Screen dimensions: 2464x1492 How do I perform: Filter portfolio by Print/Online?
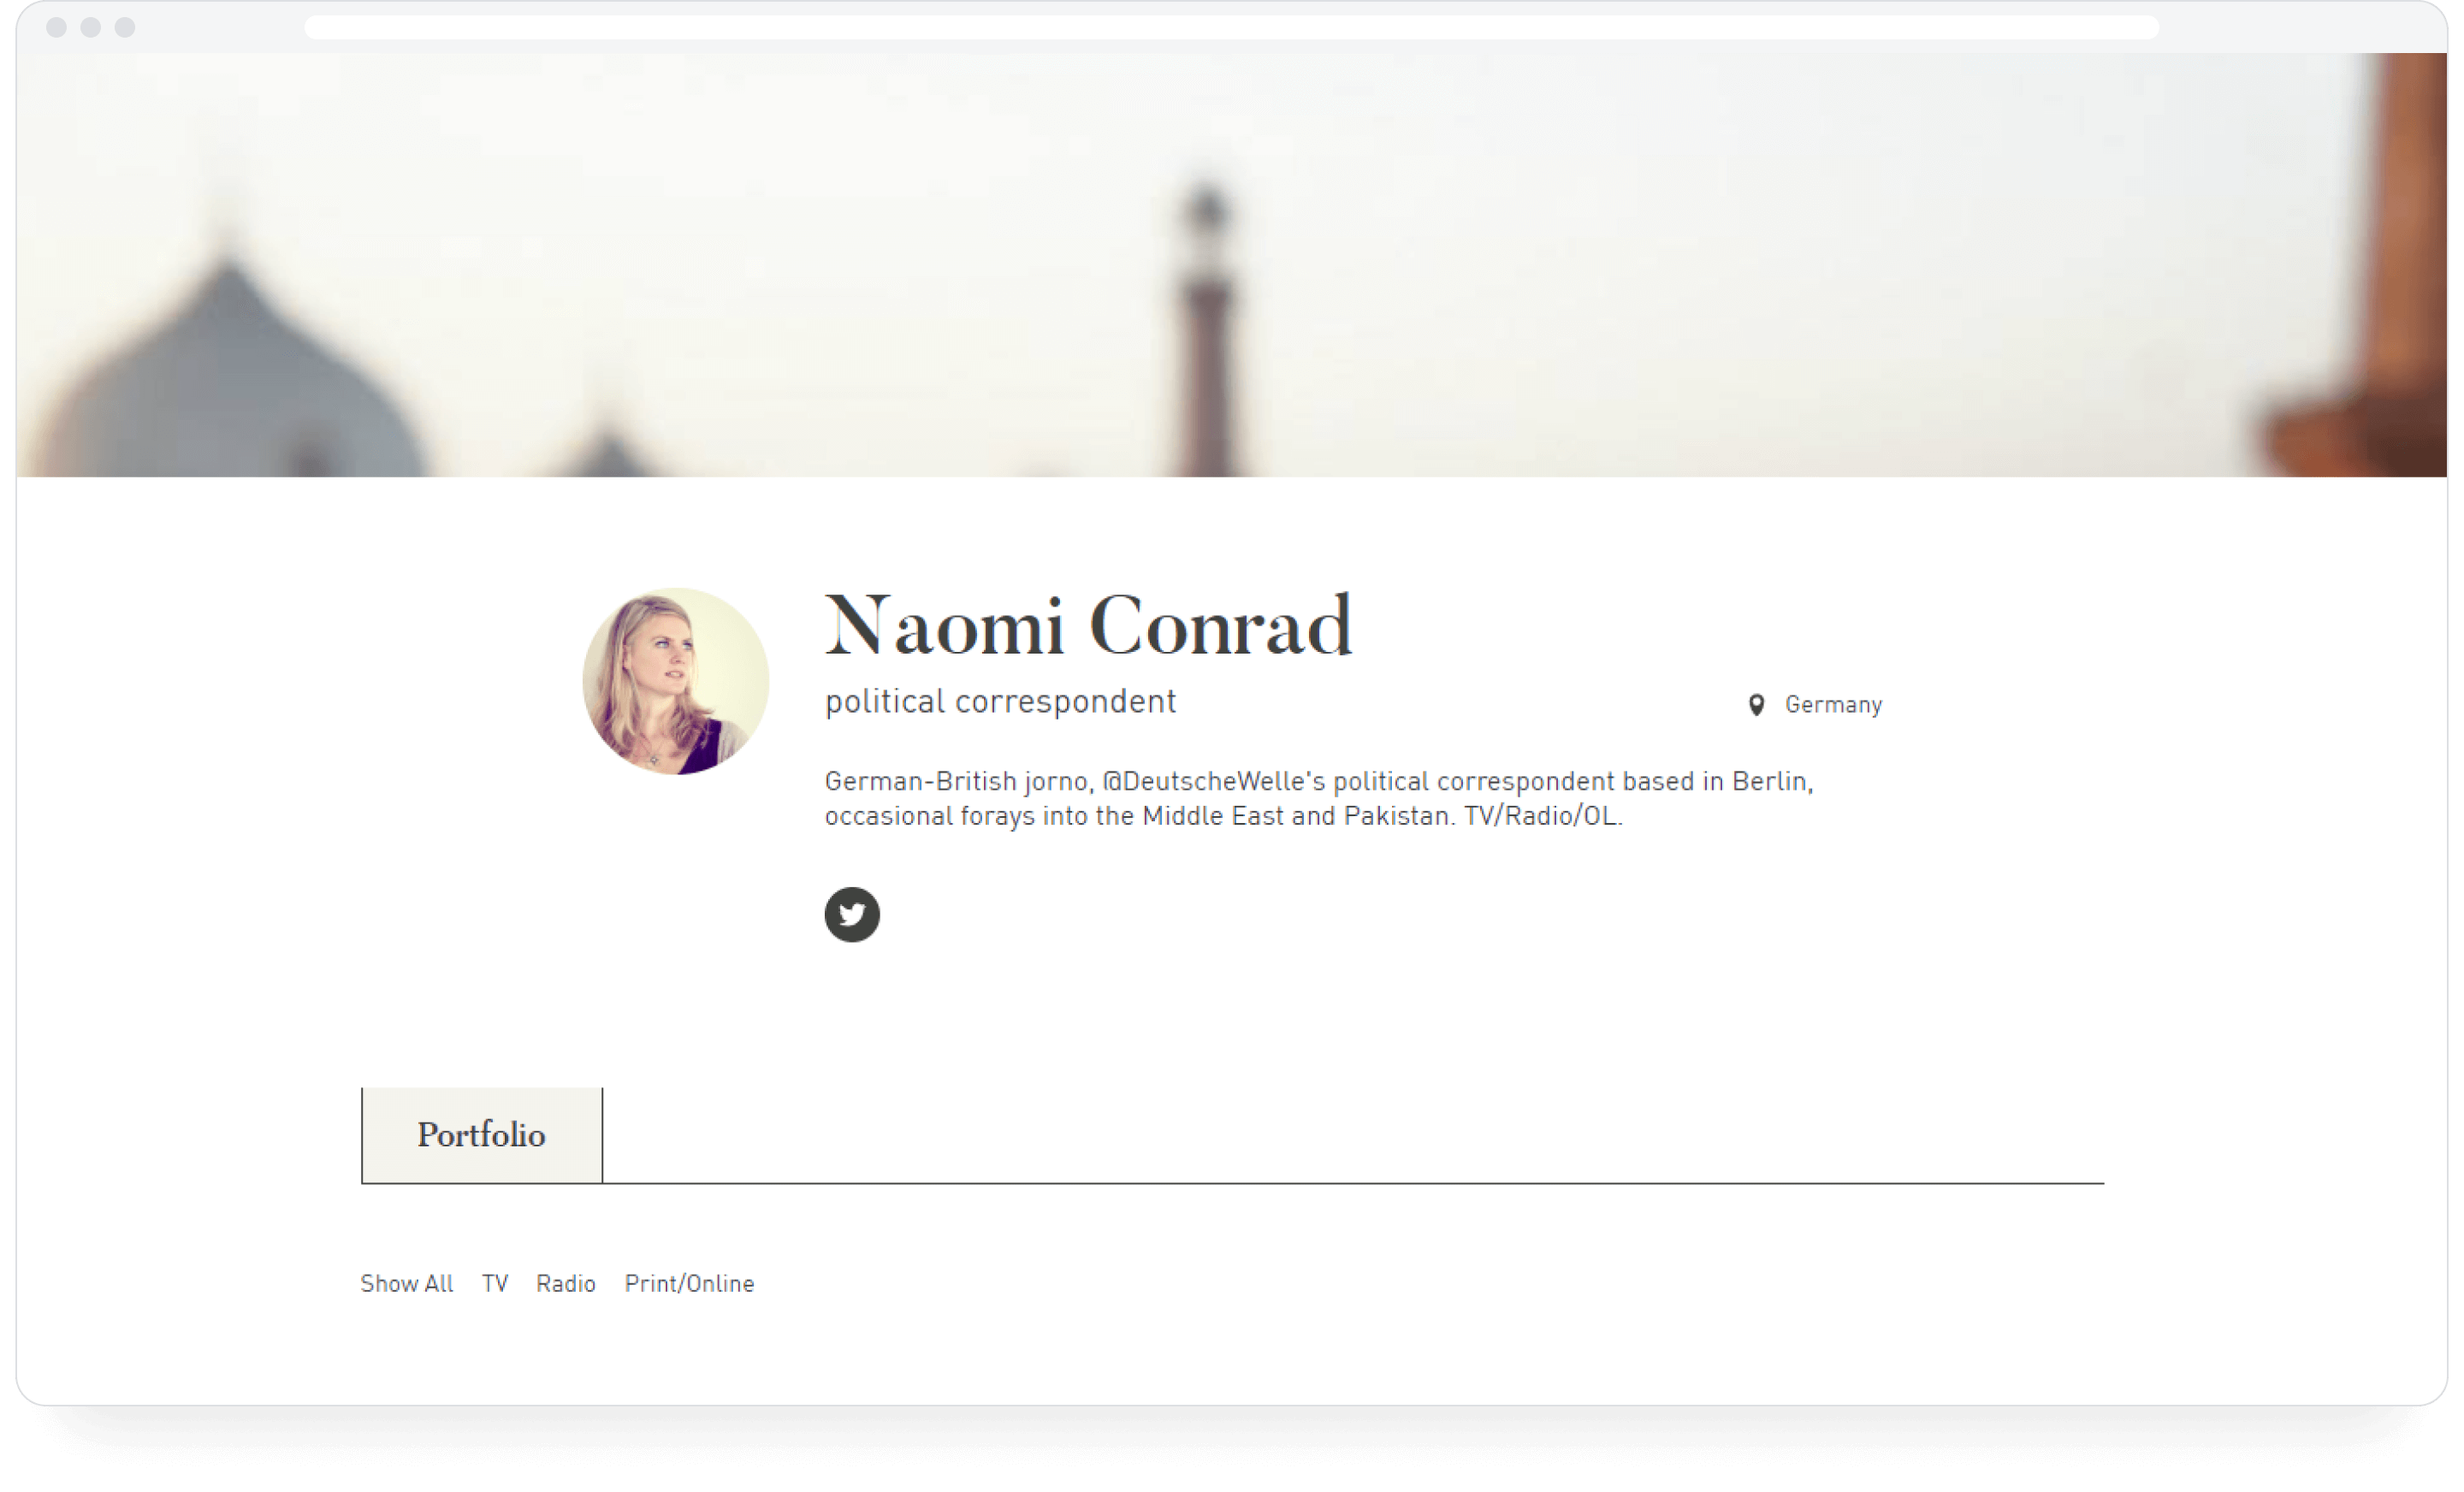click(690, 1283)
